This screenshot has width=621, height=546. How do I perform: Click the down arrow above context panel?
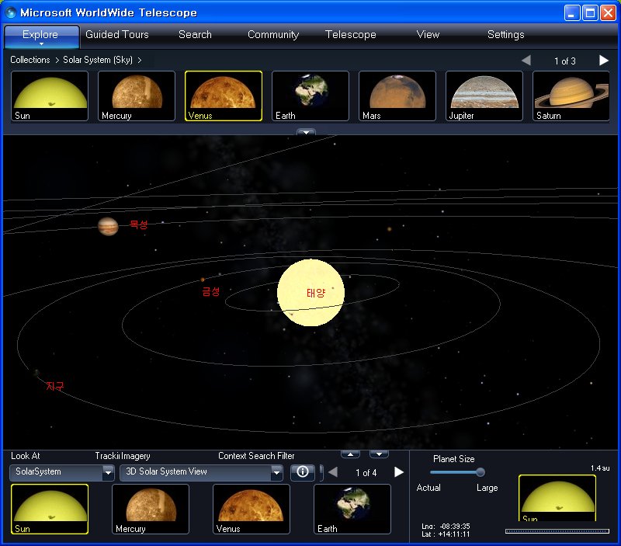(x=379, y=454)
